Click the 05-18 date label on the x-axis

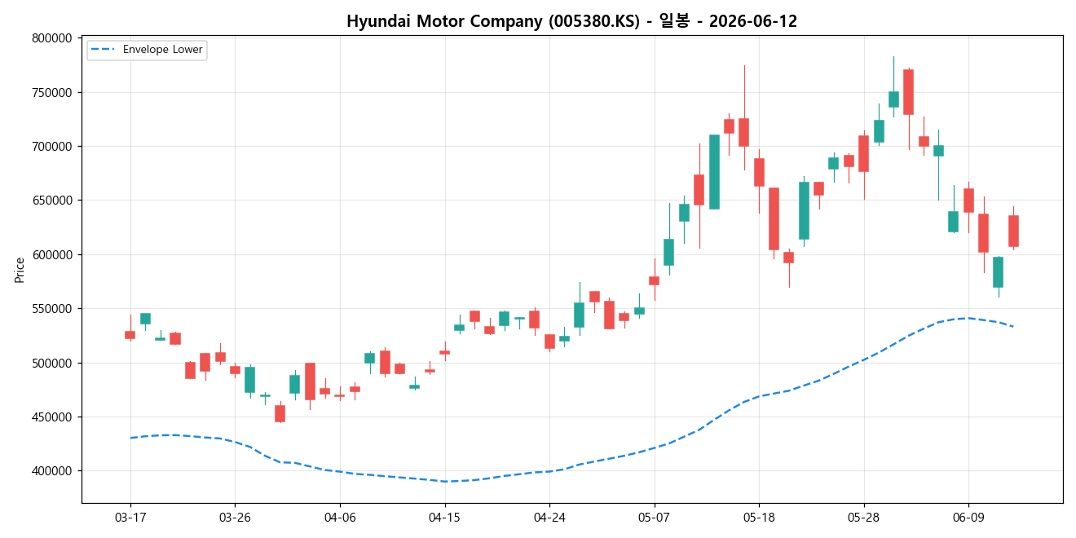[759, 518]
